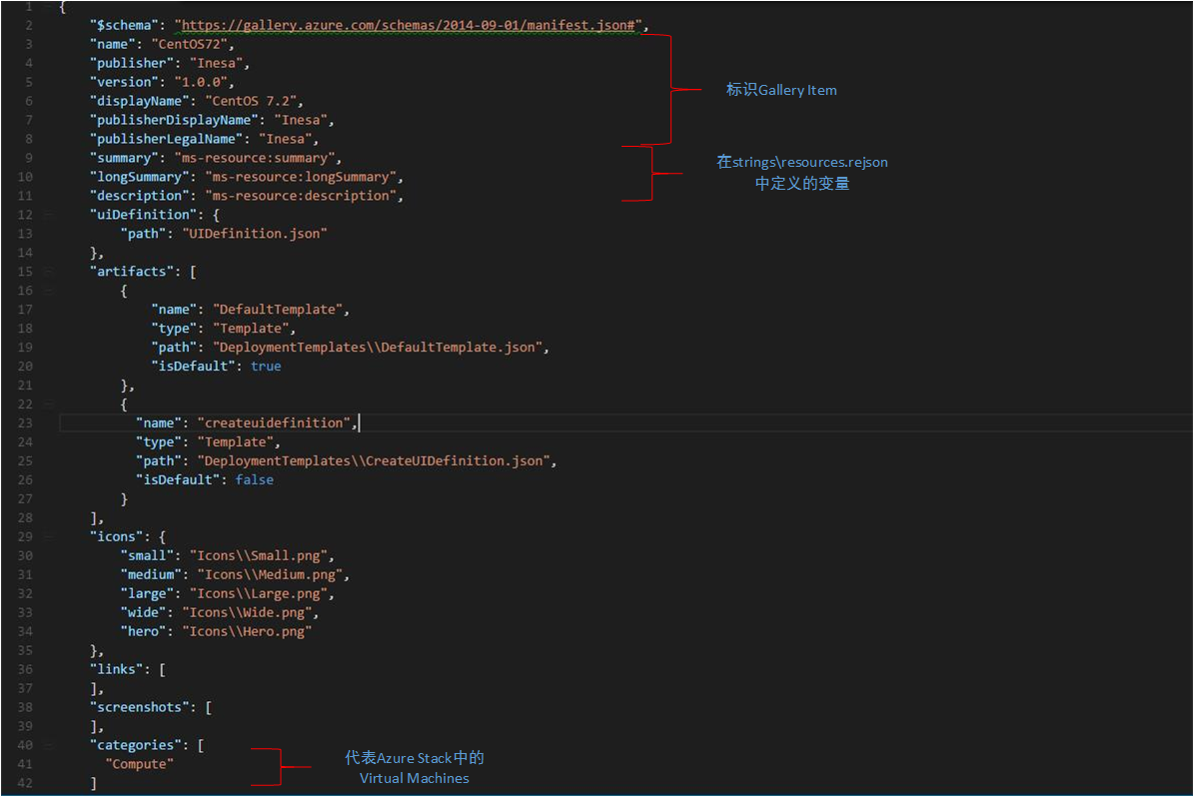Click the "Icons\\Large.png" value
1194x797 pixels.
click(x=258, y=593)
